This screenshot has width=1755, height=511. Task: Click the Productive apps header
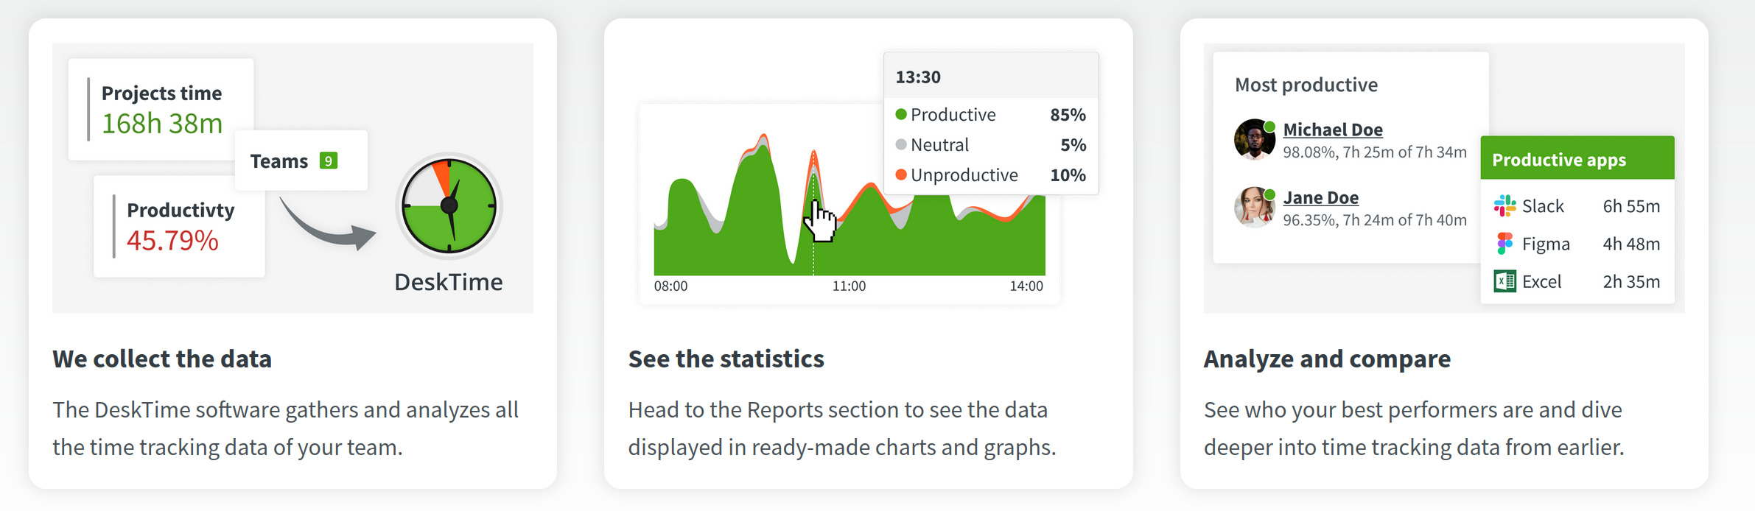1559,160
